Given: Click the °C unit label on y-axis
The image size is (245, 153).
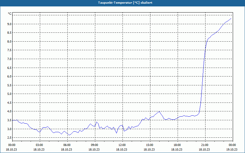Looking at the screenshot, I should pyautogui.click(x=10, y=14).
